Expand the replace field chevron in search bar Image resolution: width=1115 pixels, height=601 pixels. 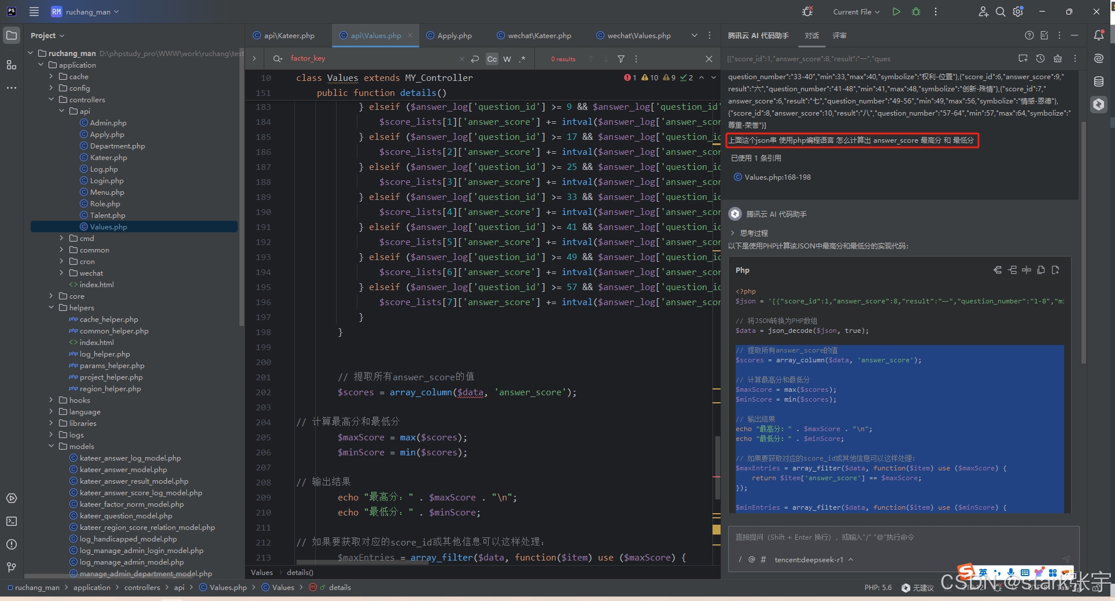pyautogui.click(x=254, y=58)
